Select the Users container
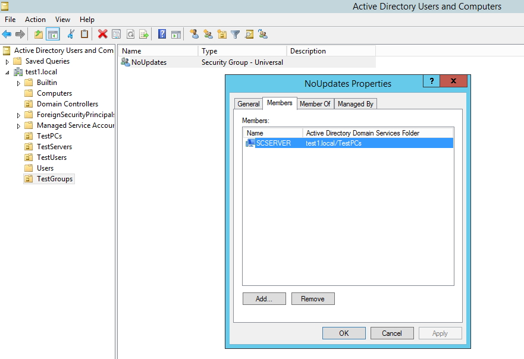This screenshot has width=524, height=359. 45,168
